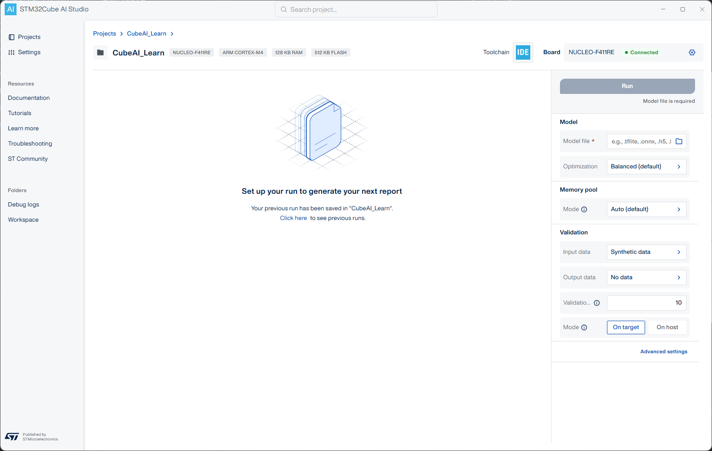Screen dimensions: 712x451
Task: Click the CubeAI_Learn project title
Action: coord(139,53)
